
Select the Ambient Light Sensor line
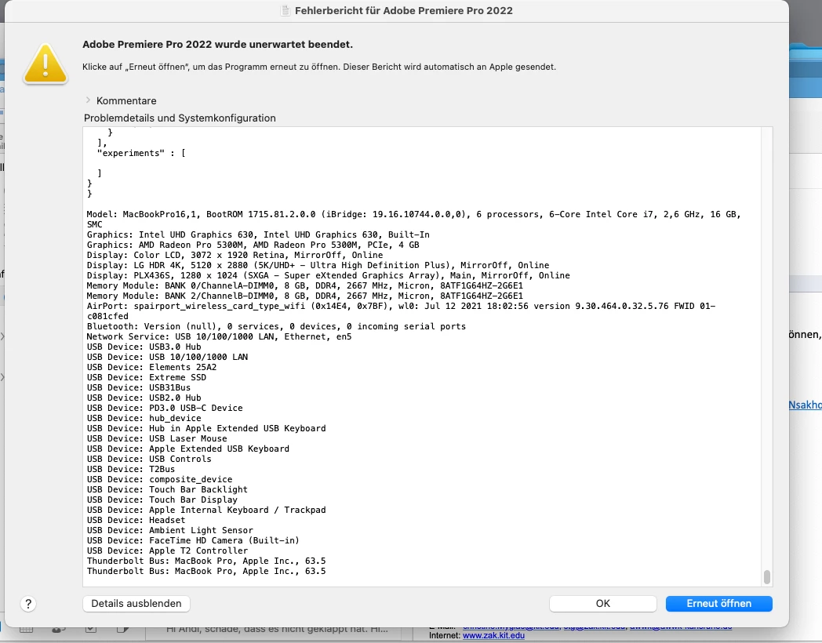[x=170, y=530]
